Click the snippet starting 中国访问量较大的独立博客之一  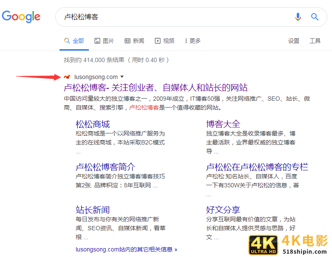(x=187, y=103)
